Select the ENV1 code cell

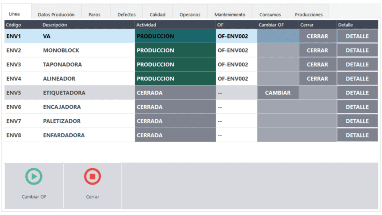click(x=23, y=36)
